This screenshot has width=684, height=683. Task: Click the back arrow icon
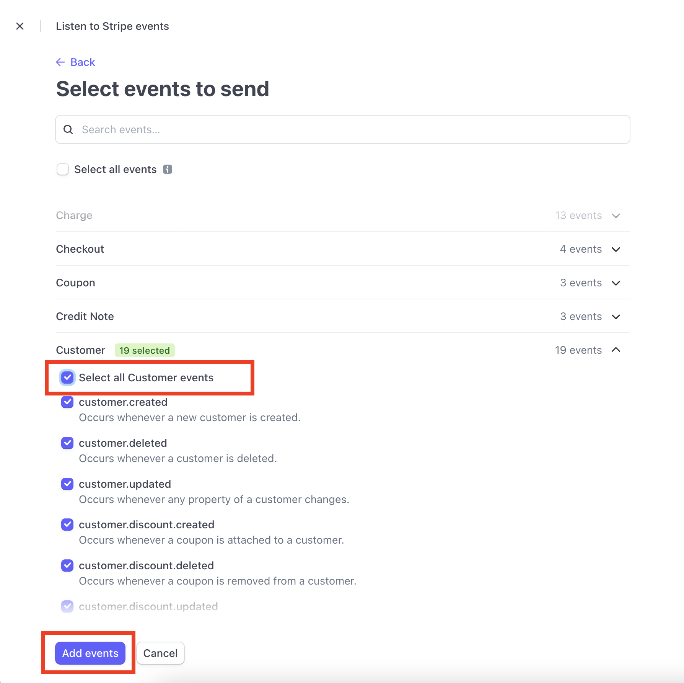(x=60, y=62)
